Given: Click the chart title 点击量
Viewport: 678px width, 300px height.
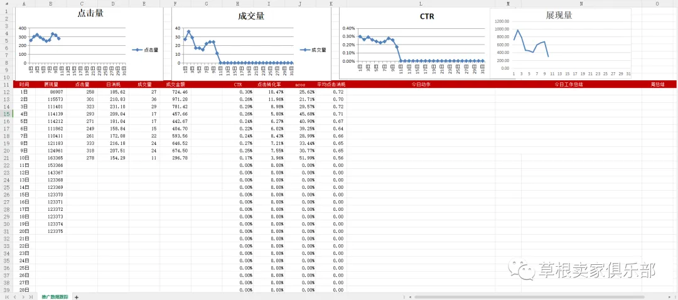Looking at the screenshot, I should pyautogui.click(x=90, y=13).
